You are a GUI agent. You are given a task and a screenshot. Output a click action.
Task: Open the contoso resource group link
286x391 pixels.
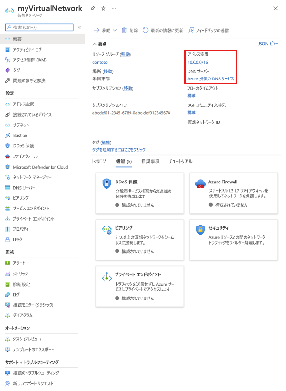coord(100,62)
